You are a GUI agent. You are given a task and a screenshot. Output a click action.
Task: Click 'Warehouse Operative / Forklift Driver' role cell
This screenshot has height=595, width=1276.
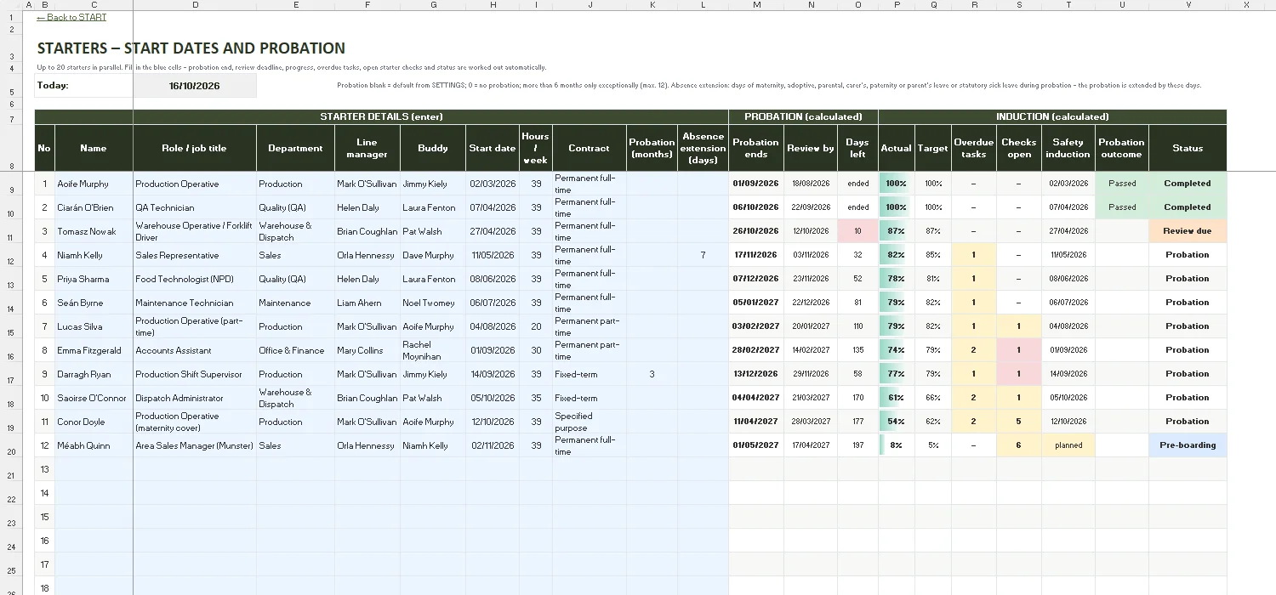coord(195,231)
